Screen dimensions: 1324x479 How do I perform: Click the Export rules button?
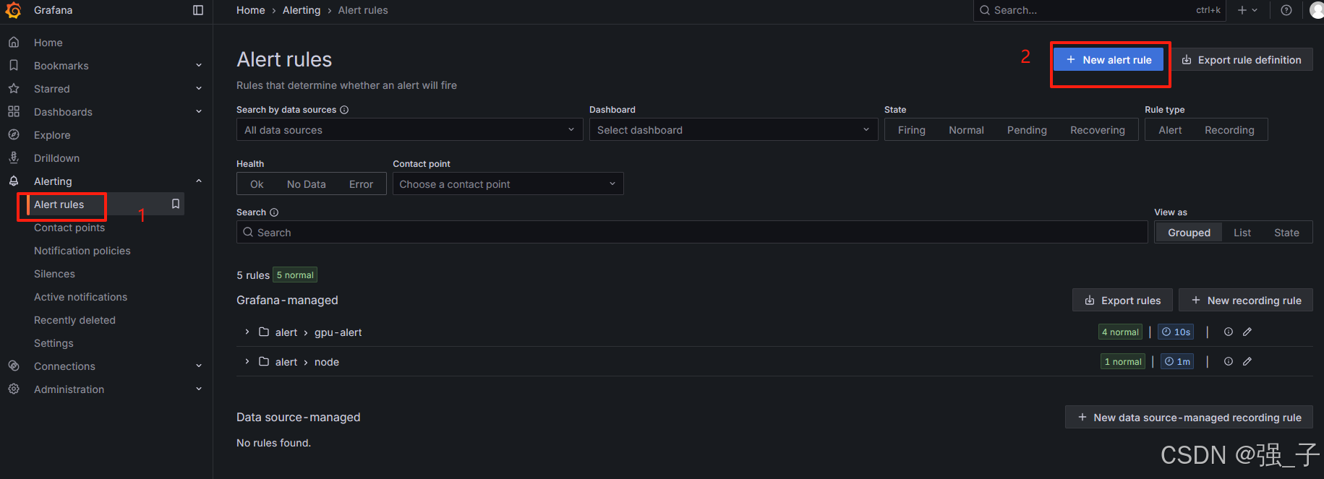pyautogui.click(x=1122, y=301)
